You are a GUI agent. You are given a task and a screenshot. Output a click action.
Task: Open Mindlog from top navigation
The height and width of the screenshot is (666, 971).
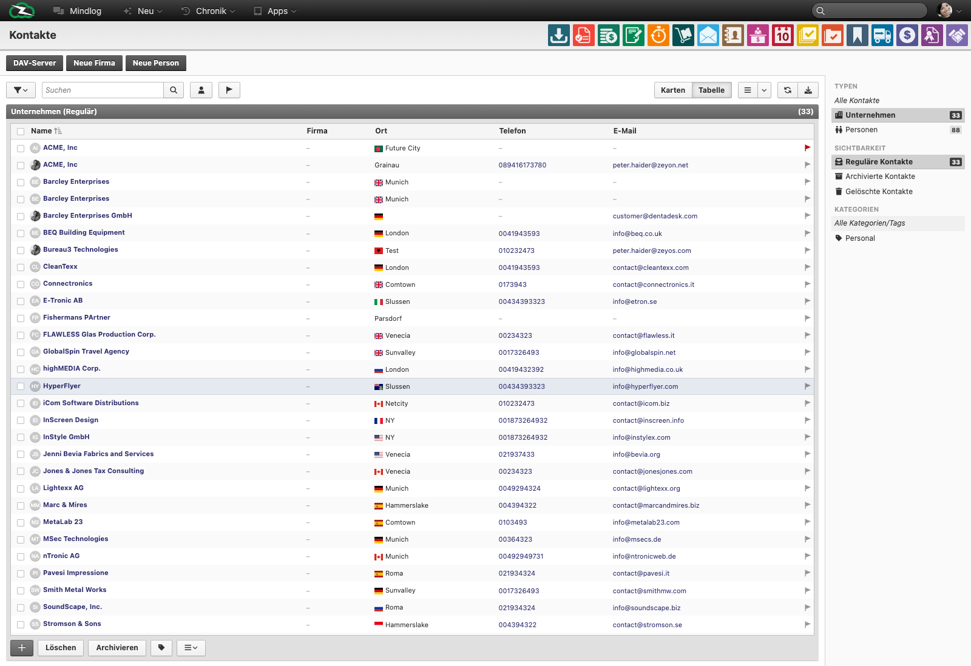pyautogui.click(x=77, y=11)
